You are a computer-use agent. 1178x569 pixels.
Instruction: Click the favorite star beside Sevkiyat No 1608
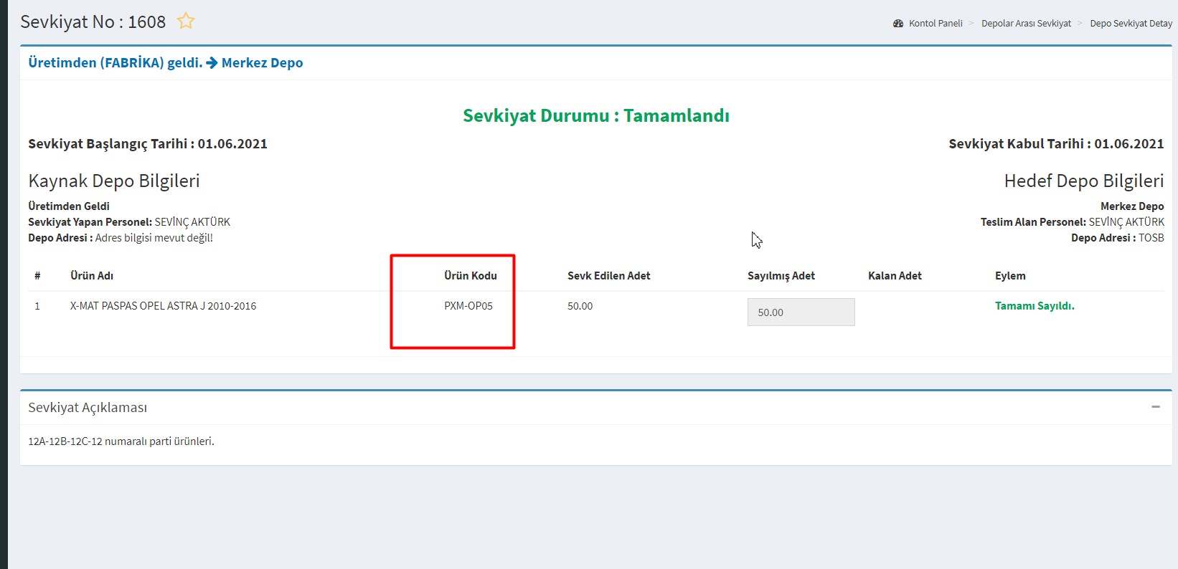(186, 21)
